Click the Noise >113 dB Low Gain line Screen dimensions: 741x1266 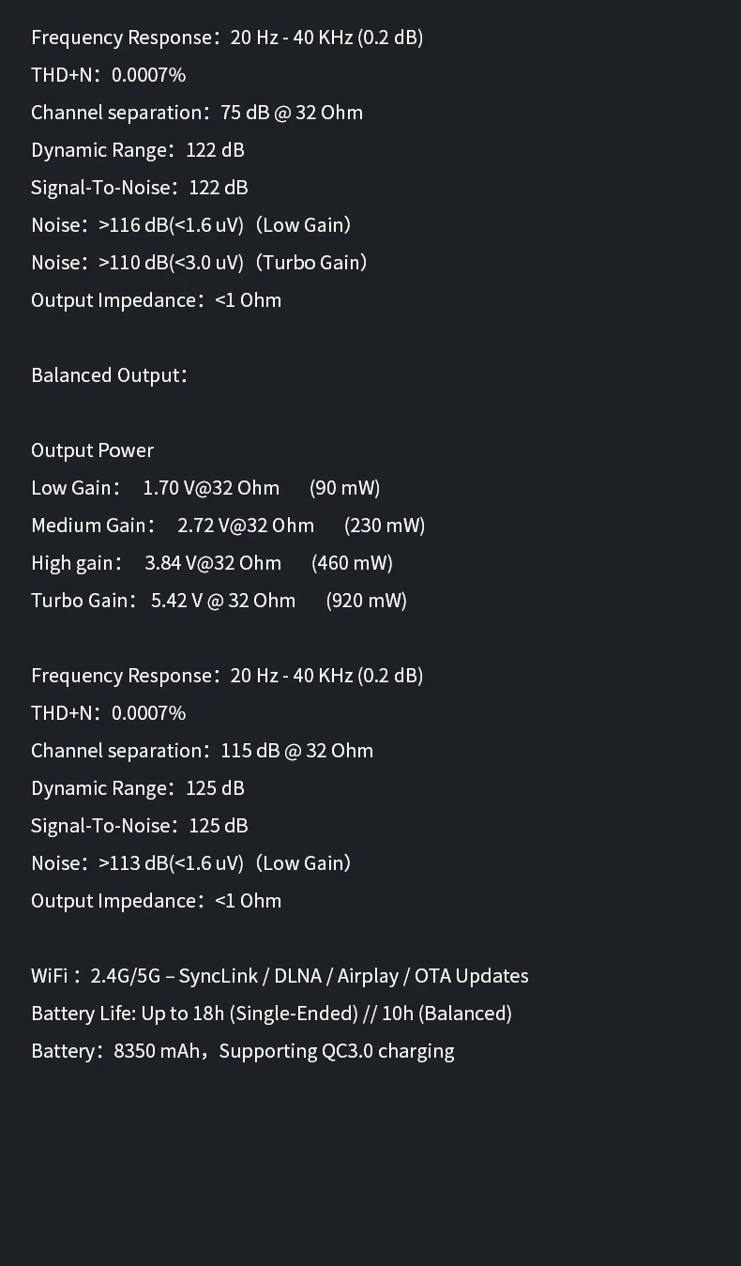(191, 863)
